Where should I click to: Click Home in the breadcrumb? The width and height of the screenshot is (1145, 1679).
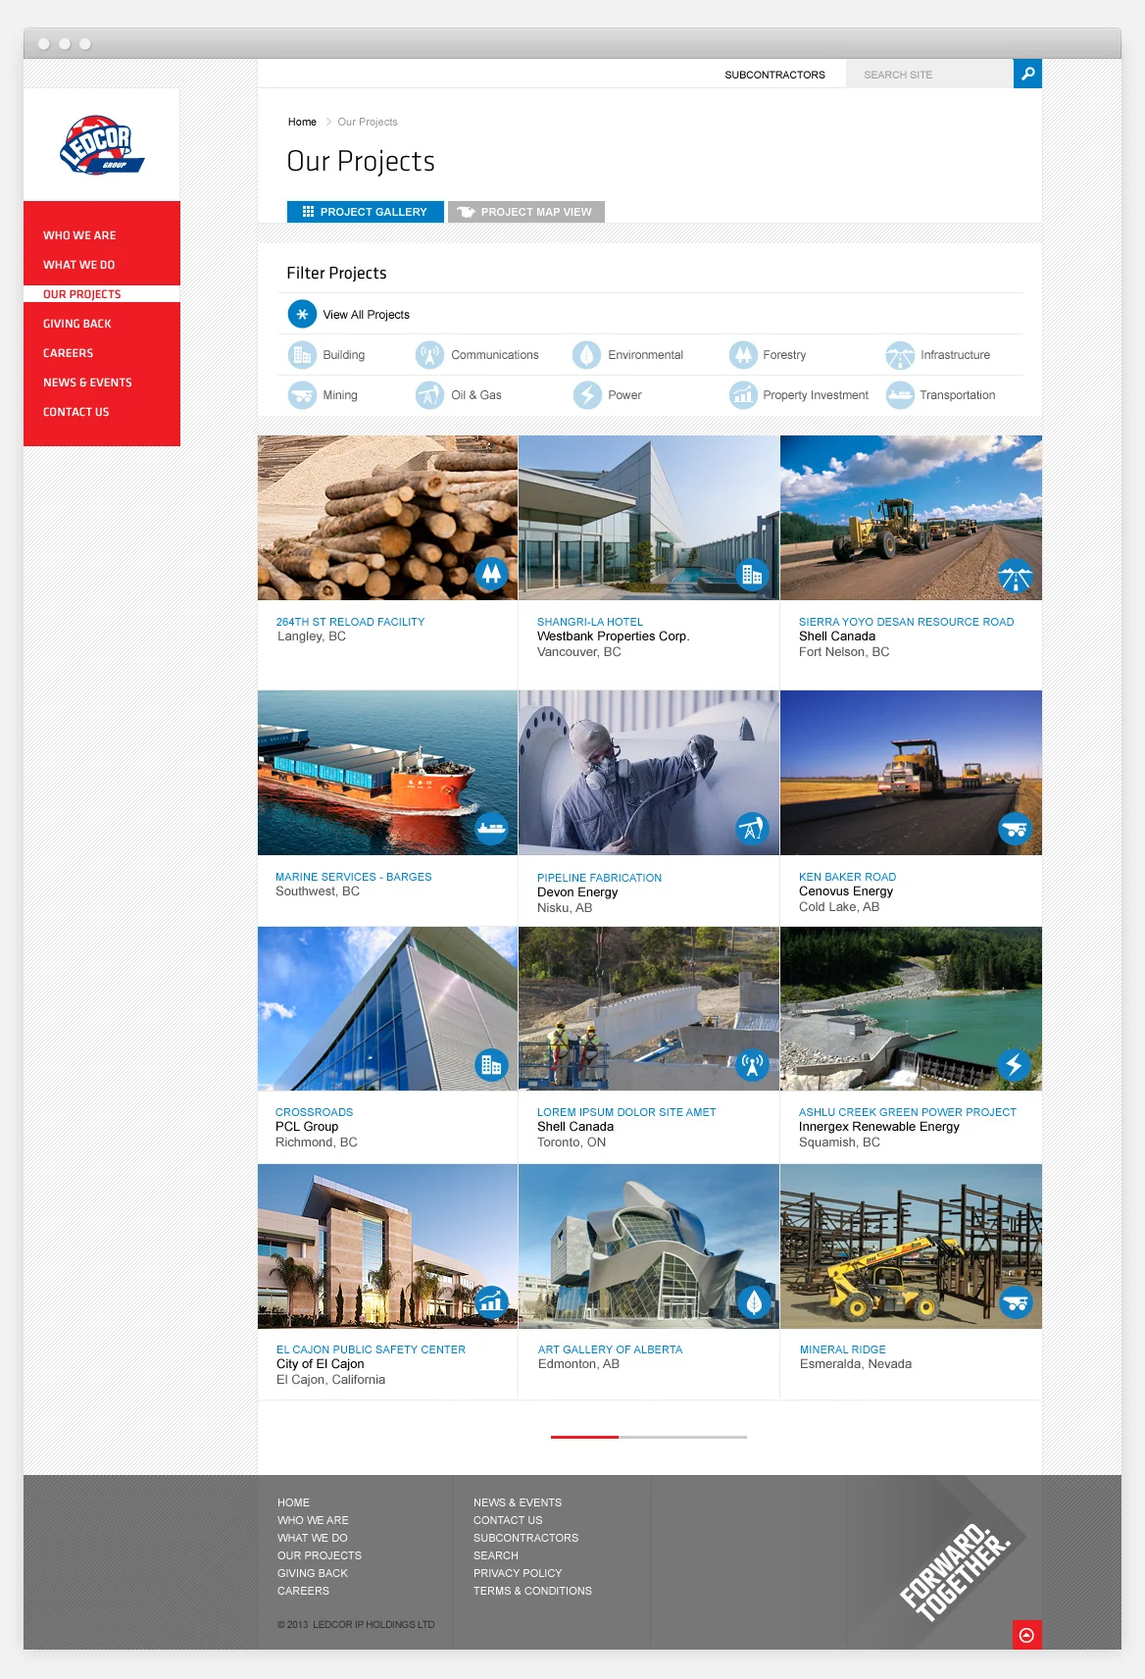pos(302,122)
